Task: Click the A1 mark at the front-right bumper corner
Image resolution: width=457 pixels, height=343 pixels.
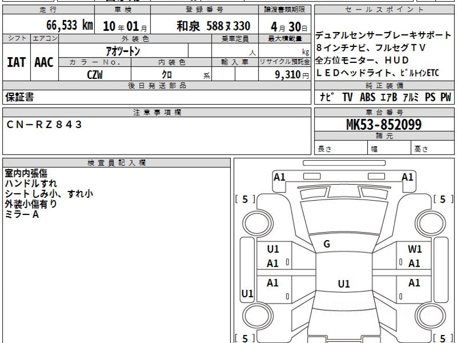Action: pyautogui.click(x=407, y=177)
